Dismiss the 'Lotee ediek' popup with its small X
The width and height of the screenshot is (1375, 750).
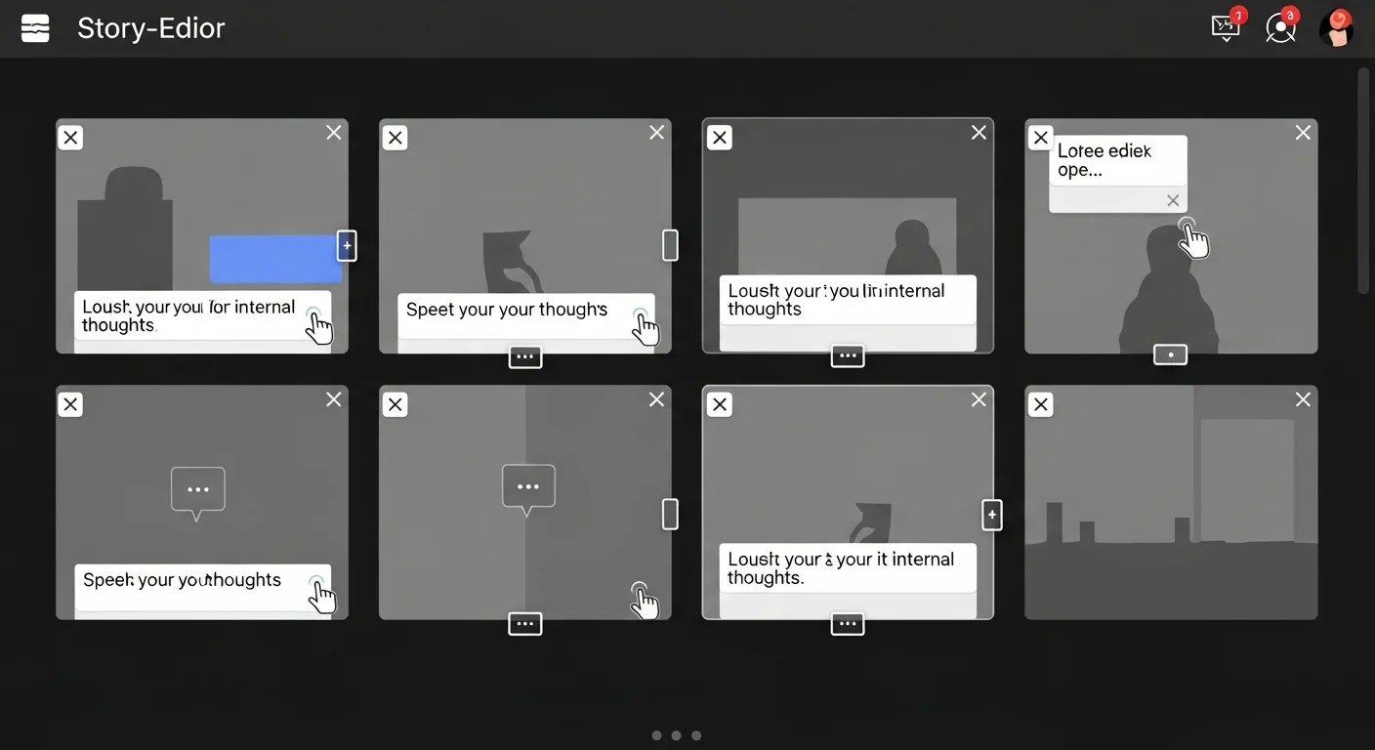pos(1173,200)
